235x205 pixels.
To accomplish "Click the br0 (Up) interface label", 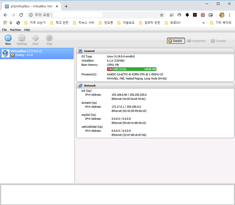I will pyautogui.click(x=86, y=91).
